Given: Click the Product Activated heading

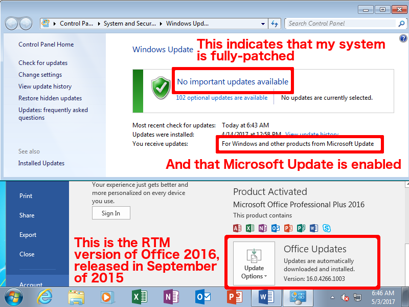Looking at the screenshot, I should coord(270,192).
